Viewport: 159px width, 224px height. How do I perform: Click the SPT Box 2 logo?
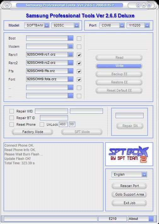tap(129, 154)
